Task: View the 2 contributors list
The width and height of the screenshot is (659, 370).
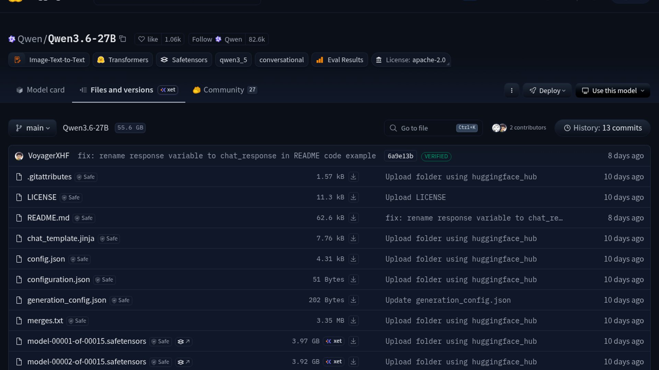Action: [x=519, y=128]
